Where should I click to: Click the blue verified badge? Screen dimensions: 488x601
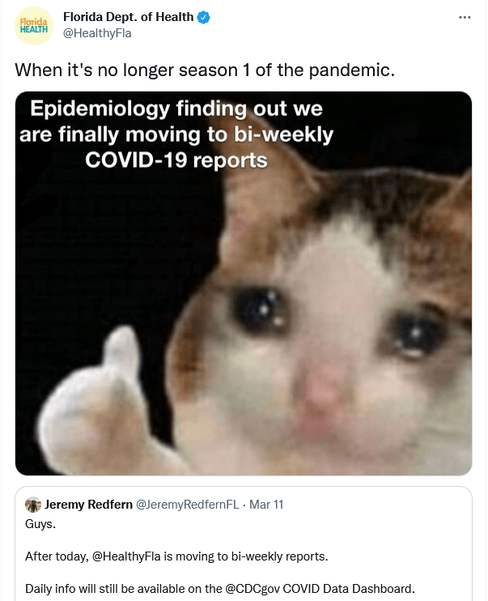tap(204, 17)
